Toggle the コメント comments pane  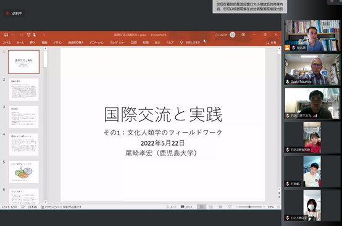tap(186, 207)
